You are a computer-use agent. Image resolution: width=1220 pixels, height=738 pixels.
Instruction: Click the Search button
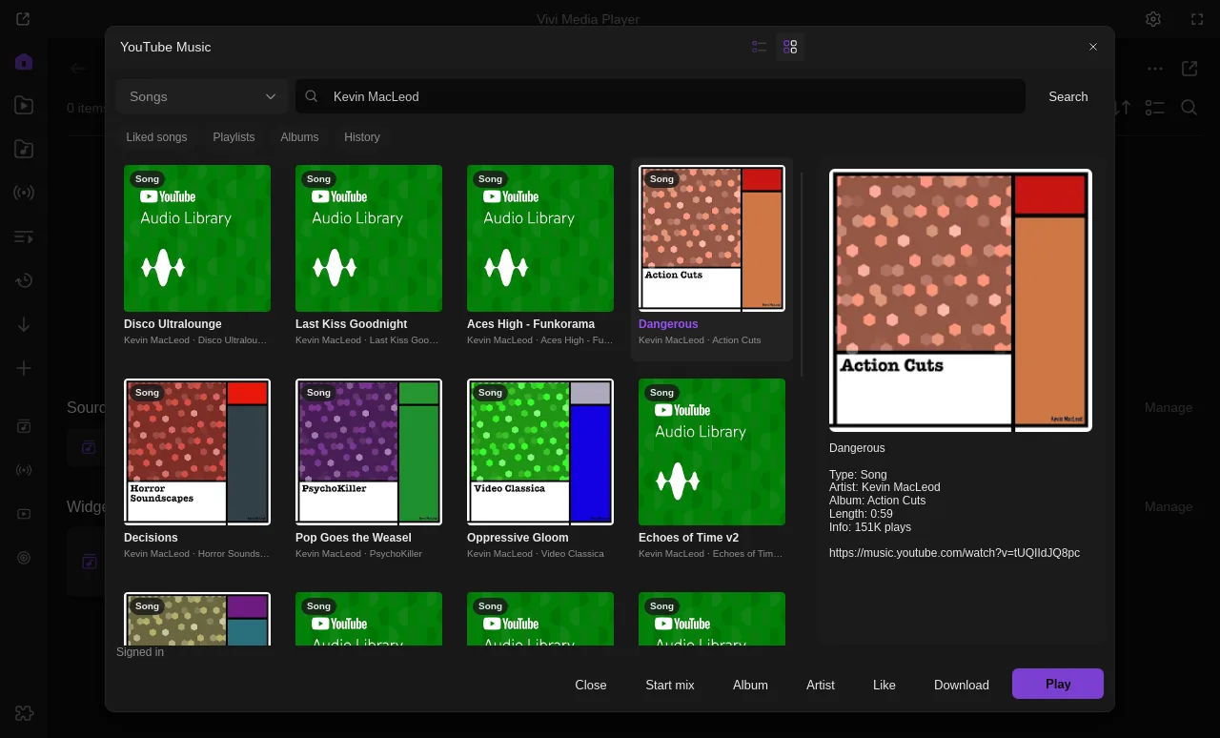[x=1068, y=96]
